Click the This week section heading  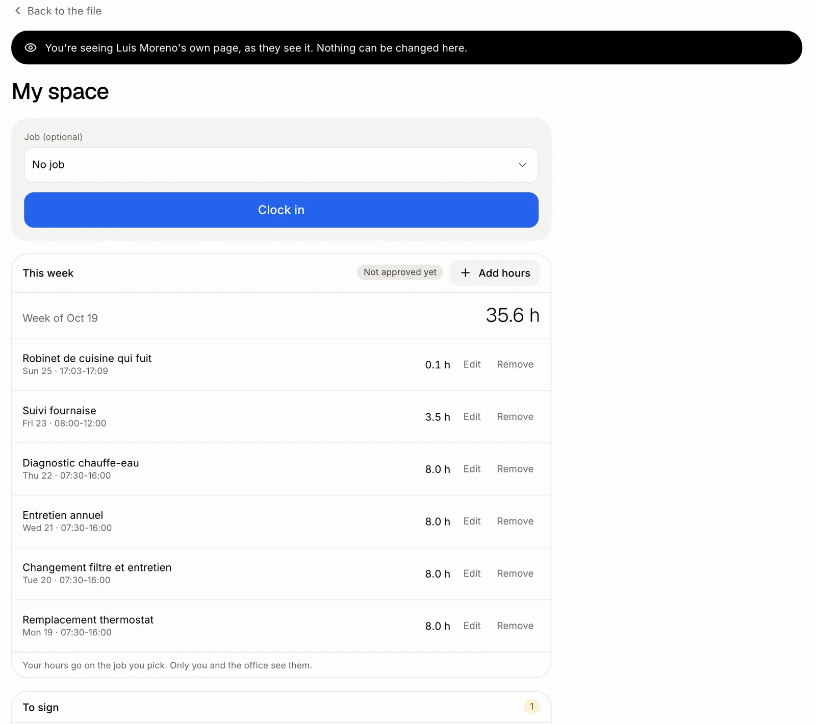pyautogui.click(x=48, y=273)
